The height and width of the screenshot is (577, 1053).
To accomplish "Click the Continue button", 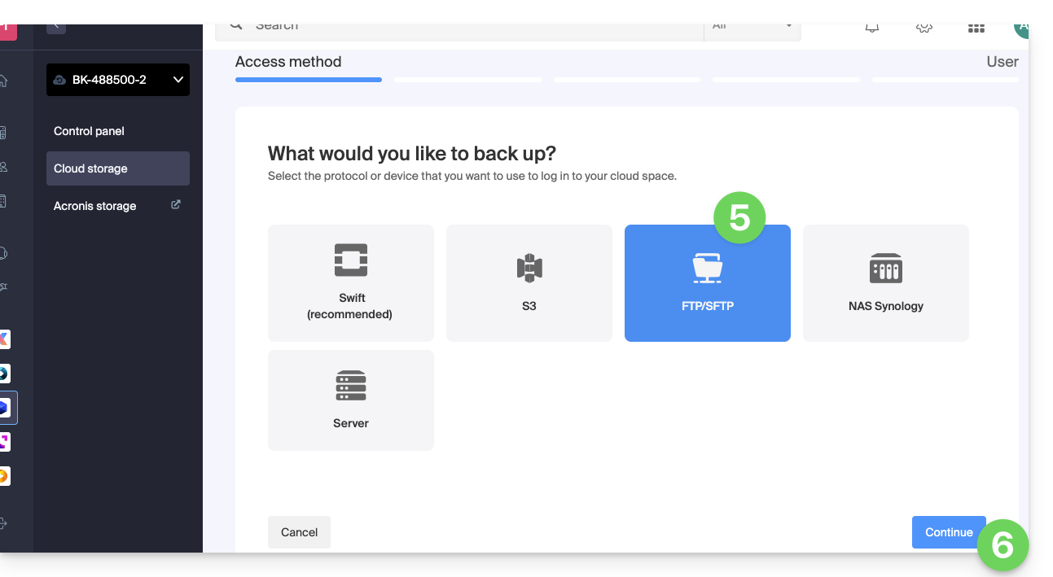I will point(948,532).
